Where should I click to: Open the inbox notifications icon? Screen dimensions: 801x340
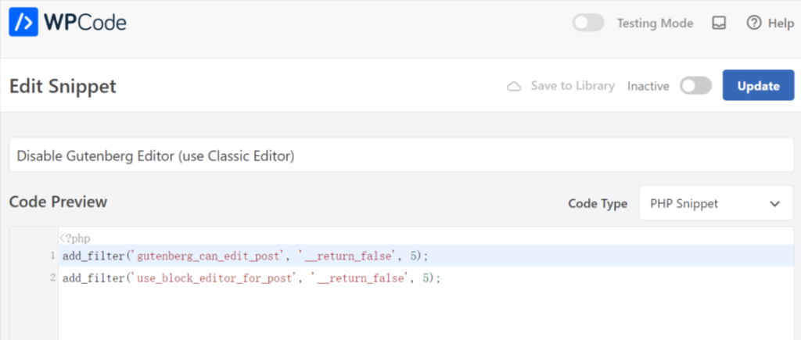[x=720, y=23]
